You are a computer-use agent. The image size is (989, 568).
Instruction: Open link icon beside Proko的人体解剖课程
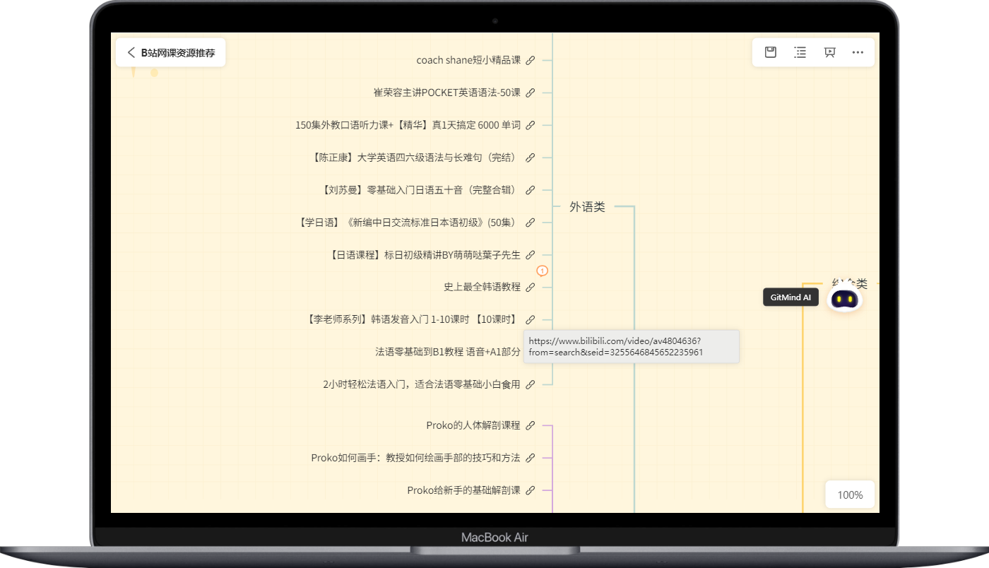coord(531,425)
